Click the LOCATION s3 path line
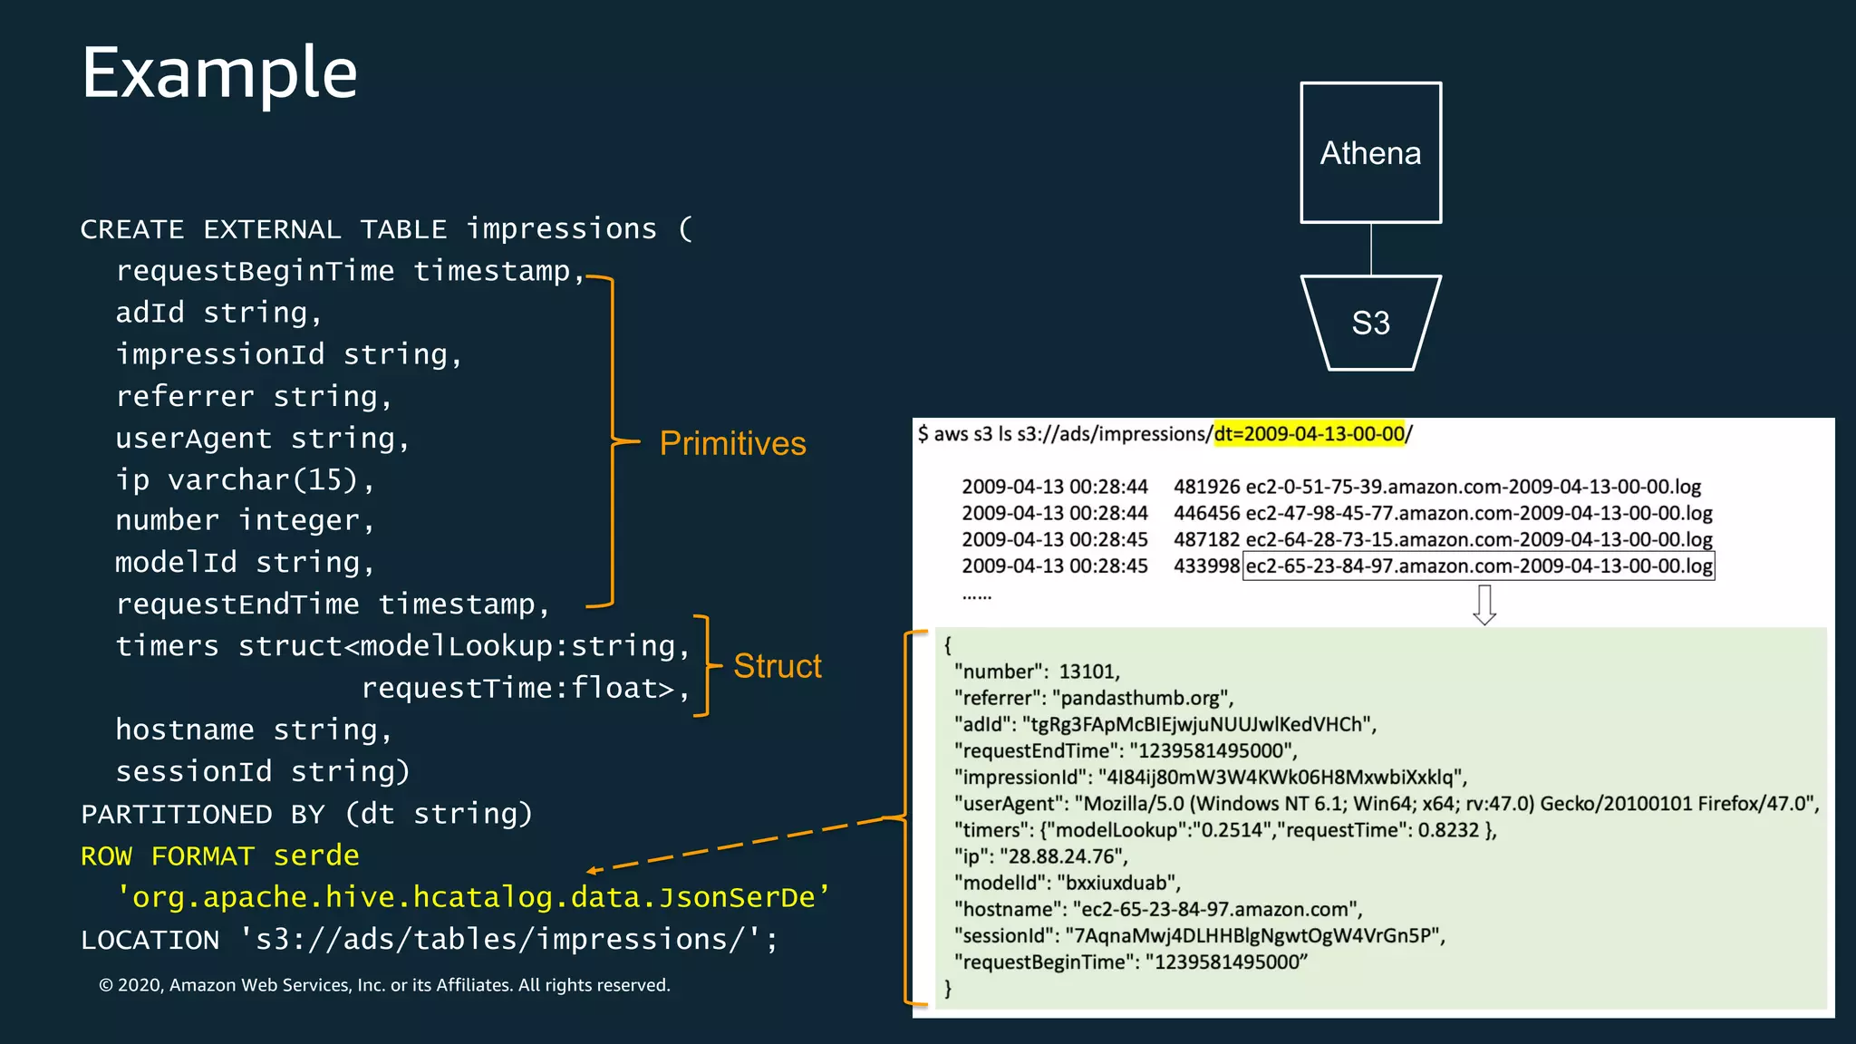 point(429,939)
